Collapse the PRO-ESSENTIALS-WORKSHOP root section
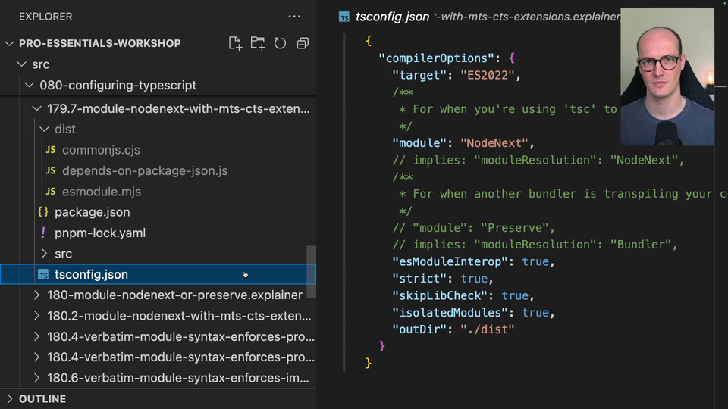 9,44
